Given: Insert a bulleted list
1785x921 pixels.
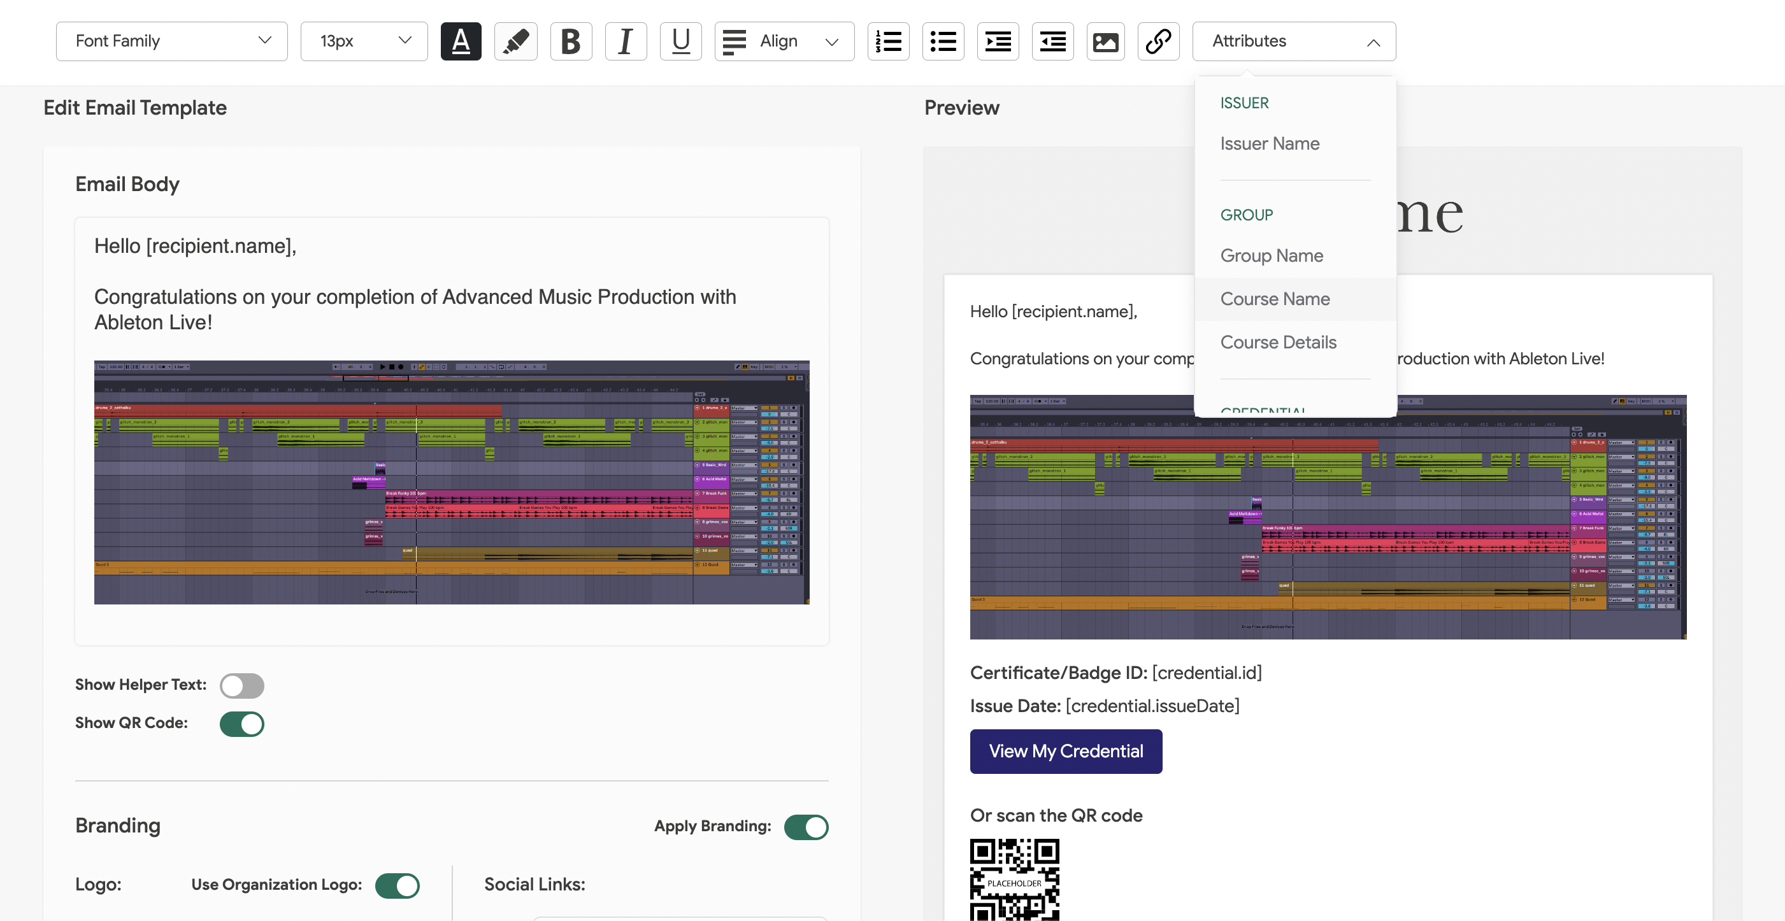Looking at the screenshot, I should 943,41.
